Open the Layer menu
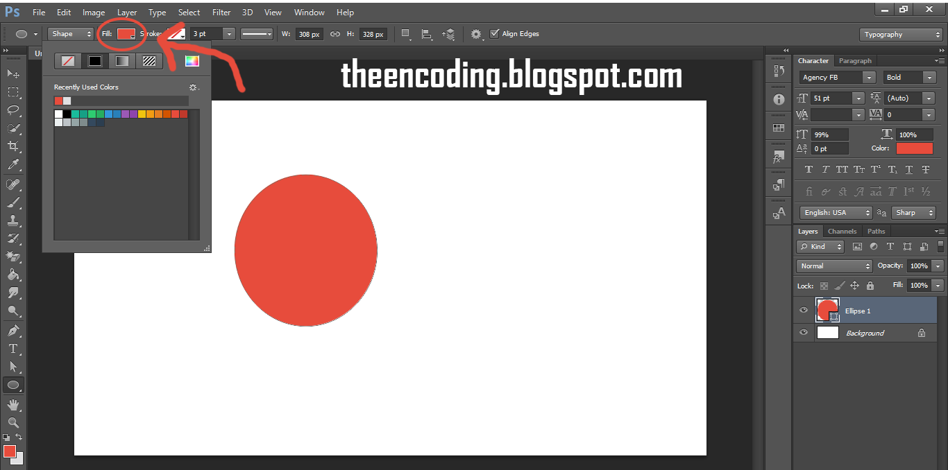 tap(127, 12)
